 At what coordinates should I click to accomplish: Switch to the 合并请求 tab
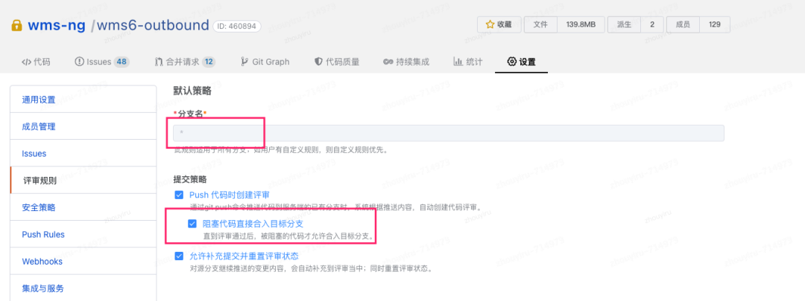pyautogui.click(x=185, y=62)
